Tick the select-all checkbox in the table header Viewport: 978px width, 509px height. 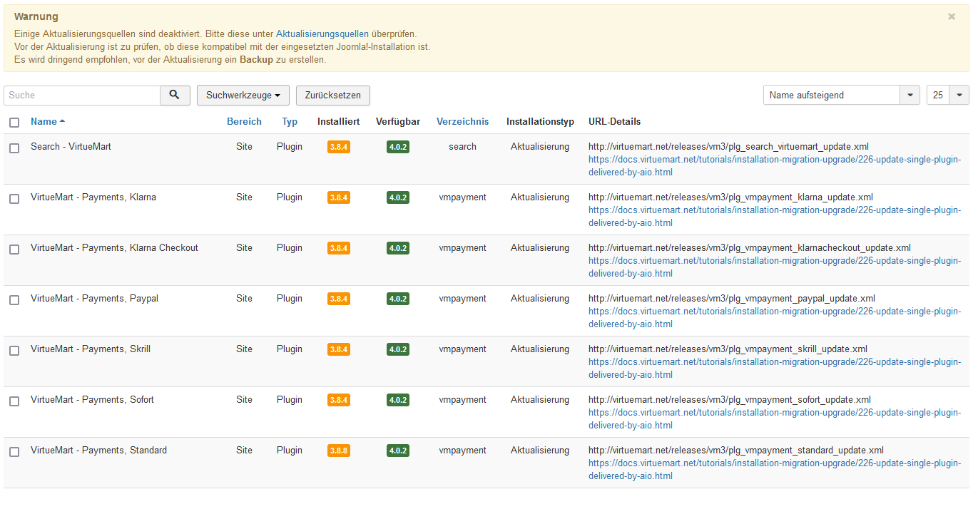click(x=14, y=123)
